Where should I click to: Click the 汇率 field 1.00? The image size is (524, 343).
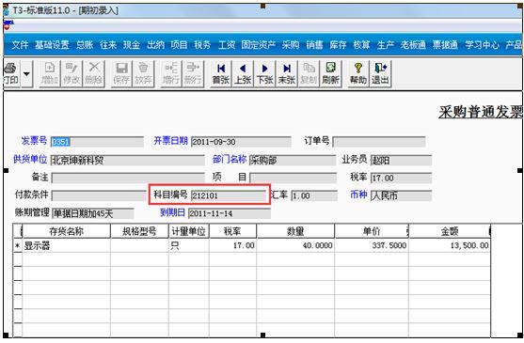pos(314,195)
